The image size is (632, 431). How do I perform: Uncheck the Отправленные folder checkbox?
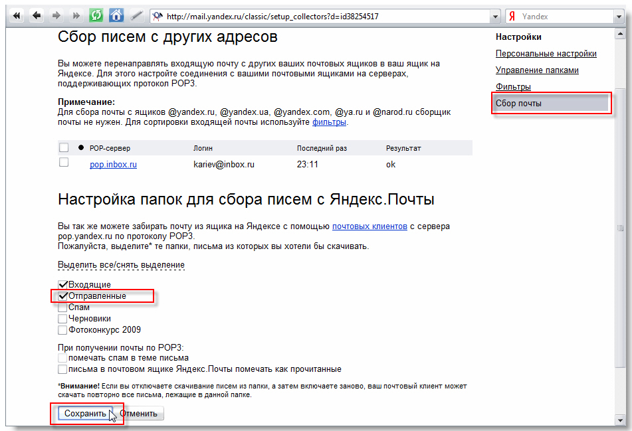62,296
